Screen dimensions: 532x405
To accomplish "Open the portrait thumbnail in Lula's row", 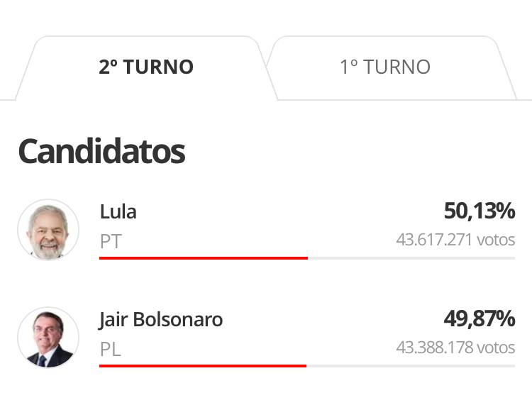I will click(x=48, y=230).
